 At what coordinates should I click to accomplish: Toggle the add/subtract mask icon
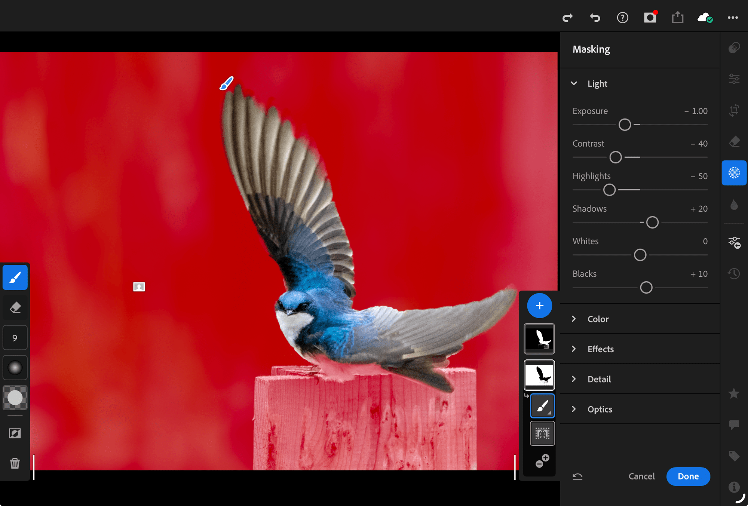coord(542,461)
